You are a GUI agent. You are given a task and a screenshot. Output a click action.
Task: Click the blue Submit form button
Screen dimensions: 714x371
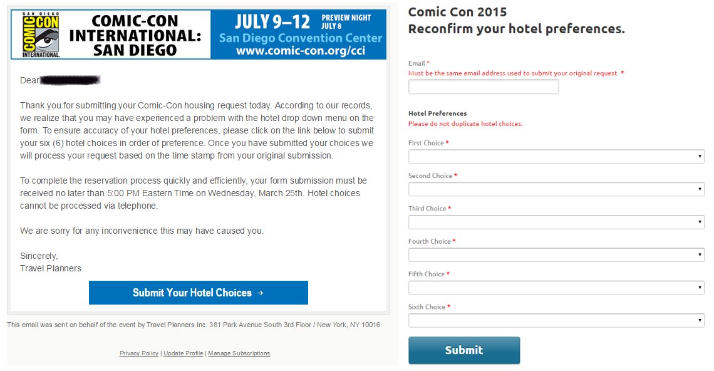click(464, 350)
